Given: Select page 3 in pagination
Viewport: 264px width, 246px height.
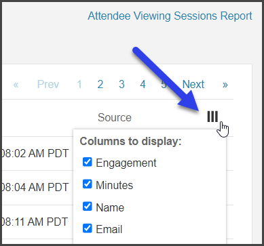Looking at the screenshot, I should click(x=121, y=85).
